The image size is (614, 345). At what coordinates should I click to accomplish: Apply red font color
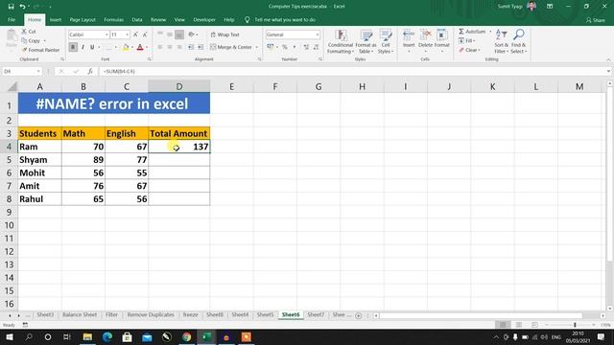[x=140, y=47]
